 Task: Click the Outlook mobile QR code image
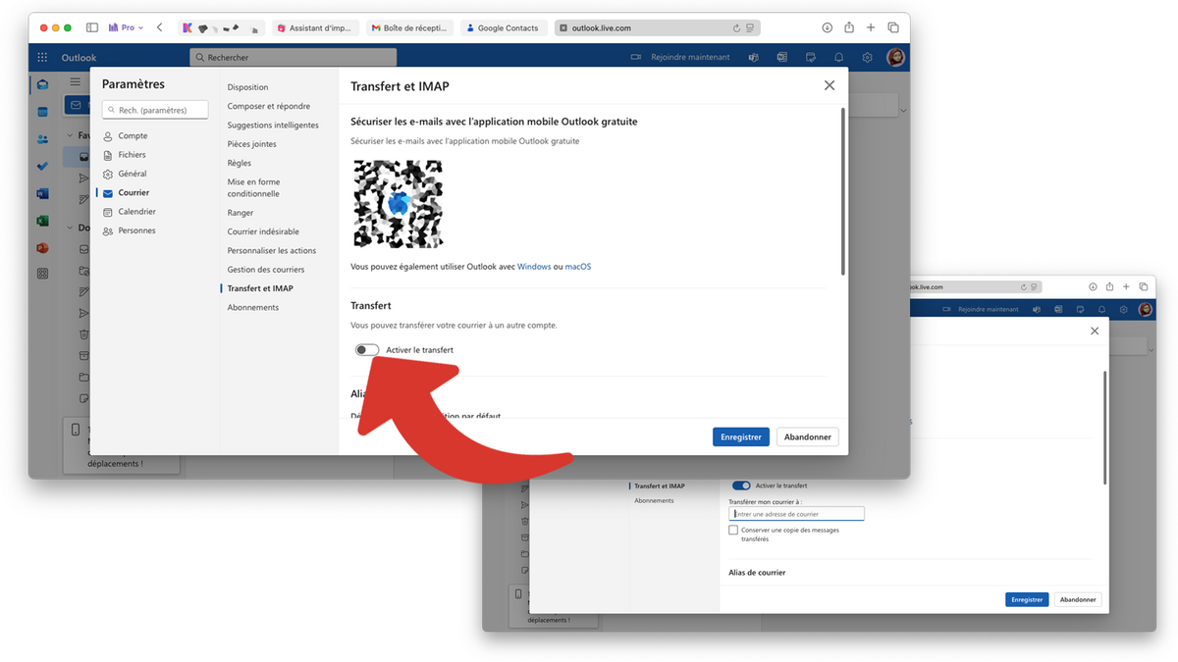(398, 204)
